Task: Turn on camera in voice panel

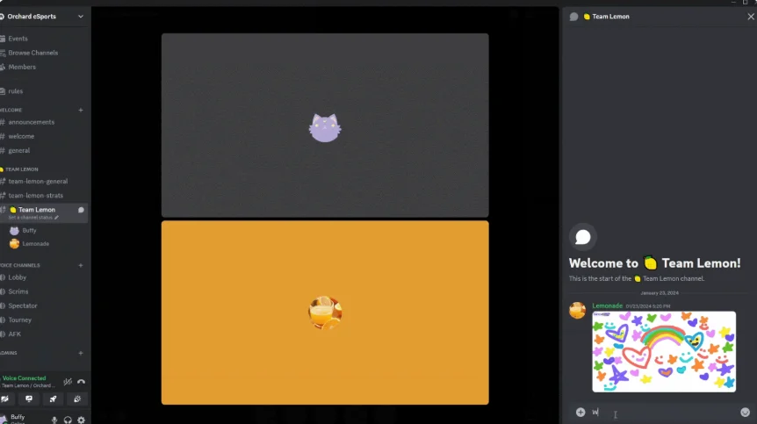Action: pyautogui.click(x=4, y=399)
